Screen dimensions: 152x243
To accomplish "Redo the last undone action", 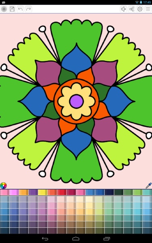I will tap(28, 9).
